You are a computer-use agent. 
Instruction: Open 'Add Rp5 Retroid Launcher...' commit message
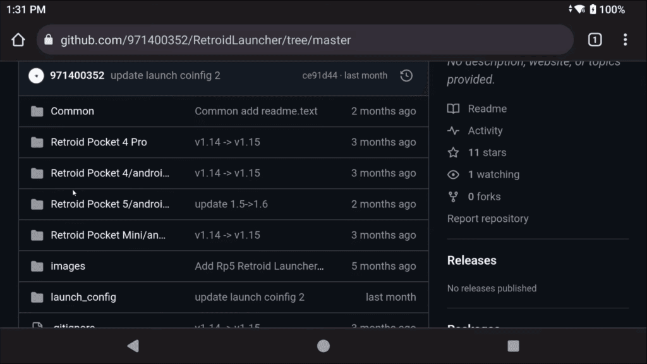pos(259,266)
